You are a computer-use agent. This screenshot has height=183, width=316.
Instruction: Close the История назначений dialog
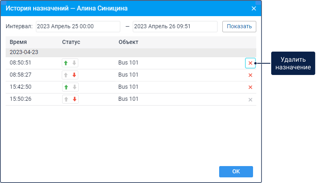coord(254,8)
